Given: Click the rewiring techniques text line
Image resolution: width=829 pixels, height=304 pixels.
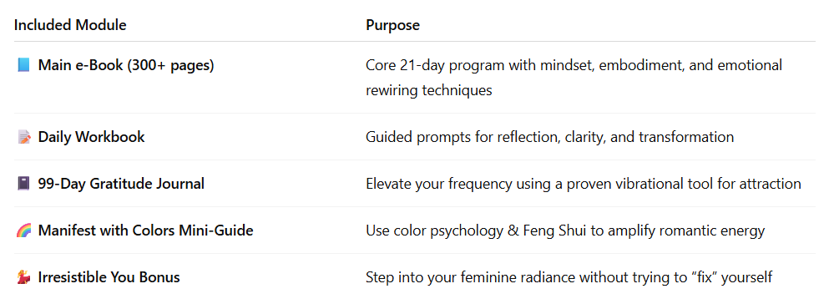Looking at the screenshot, I should (x=429, y=90).
